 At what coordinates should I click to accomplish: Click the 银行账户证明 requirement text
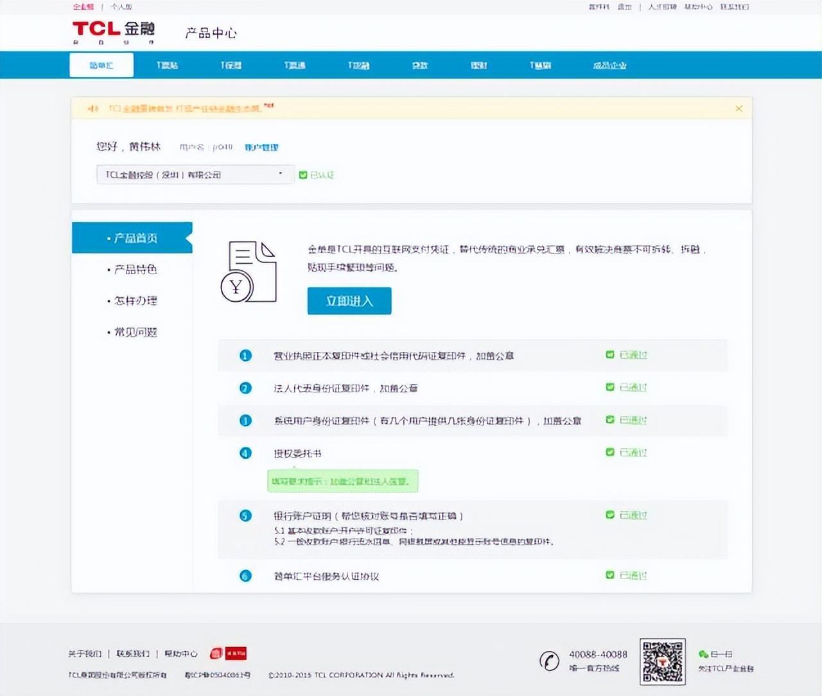pyautogui.click(x=369, y=516)
